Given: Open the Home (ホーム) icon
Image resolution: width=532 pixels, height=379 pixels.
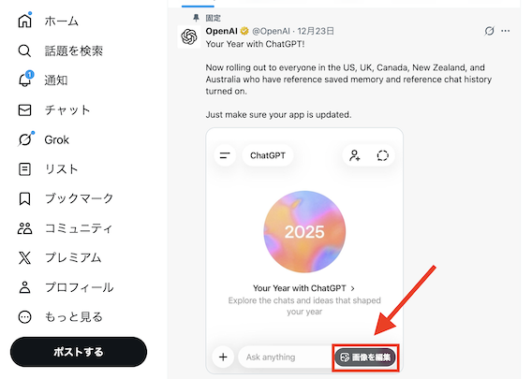Looking at the screenshot, I should pos(24,21).
